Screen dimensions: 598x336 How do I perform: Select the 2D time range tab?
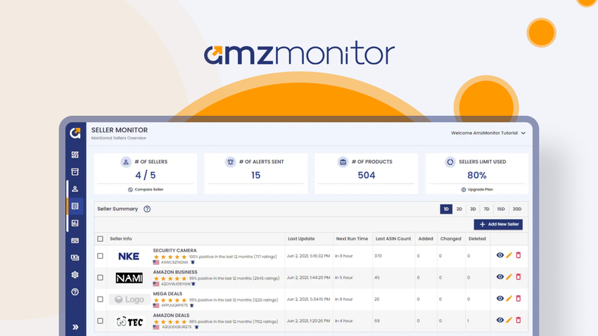(x=459, y=209)
